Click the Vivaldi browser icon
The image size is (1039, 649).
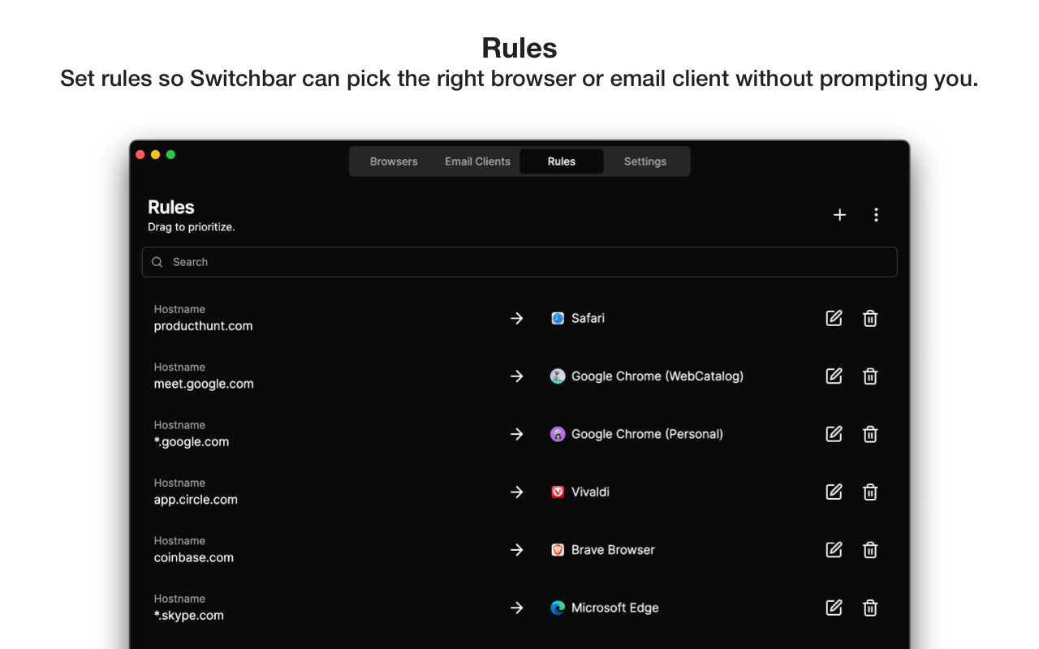point(558,492)
